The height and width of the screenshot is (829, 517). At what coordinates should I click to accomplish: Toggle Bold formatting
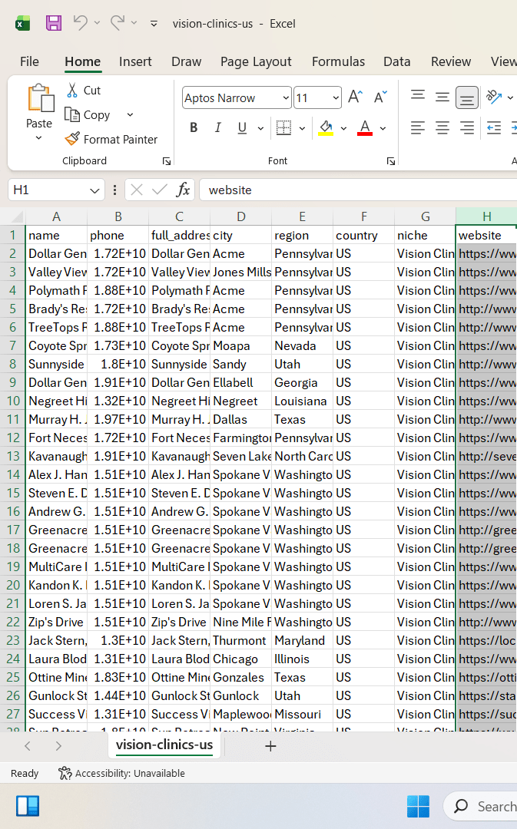(x=194, y=127)
